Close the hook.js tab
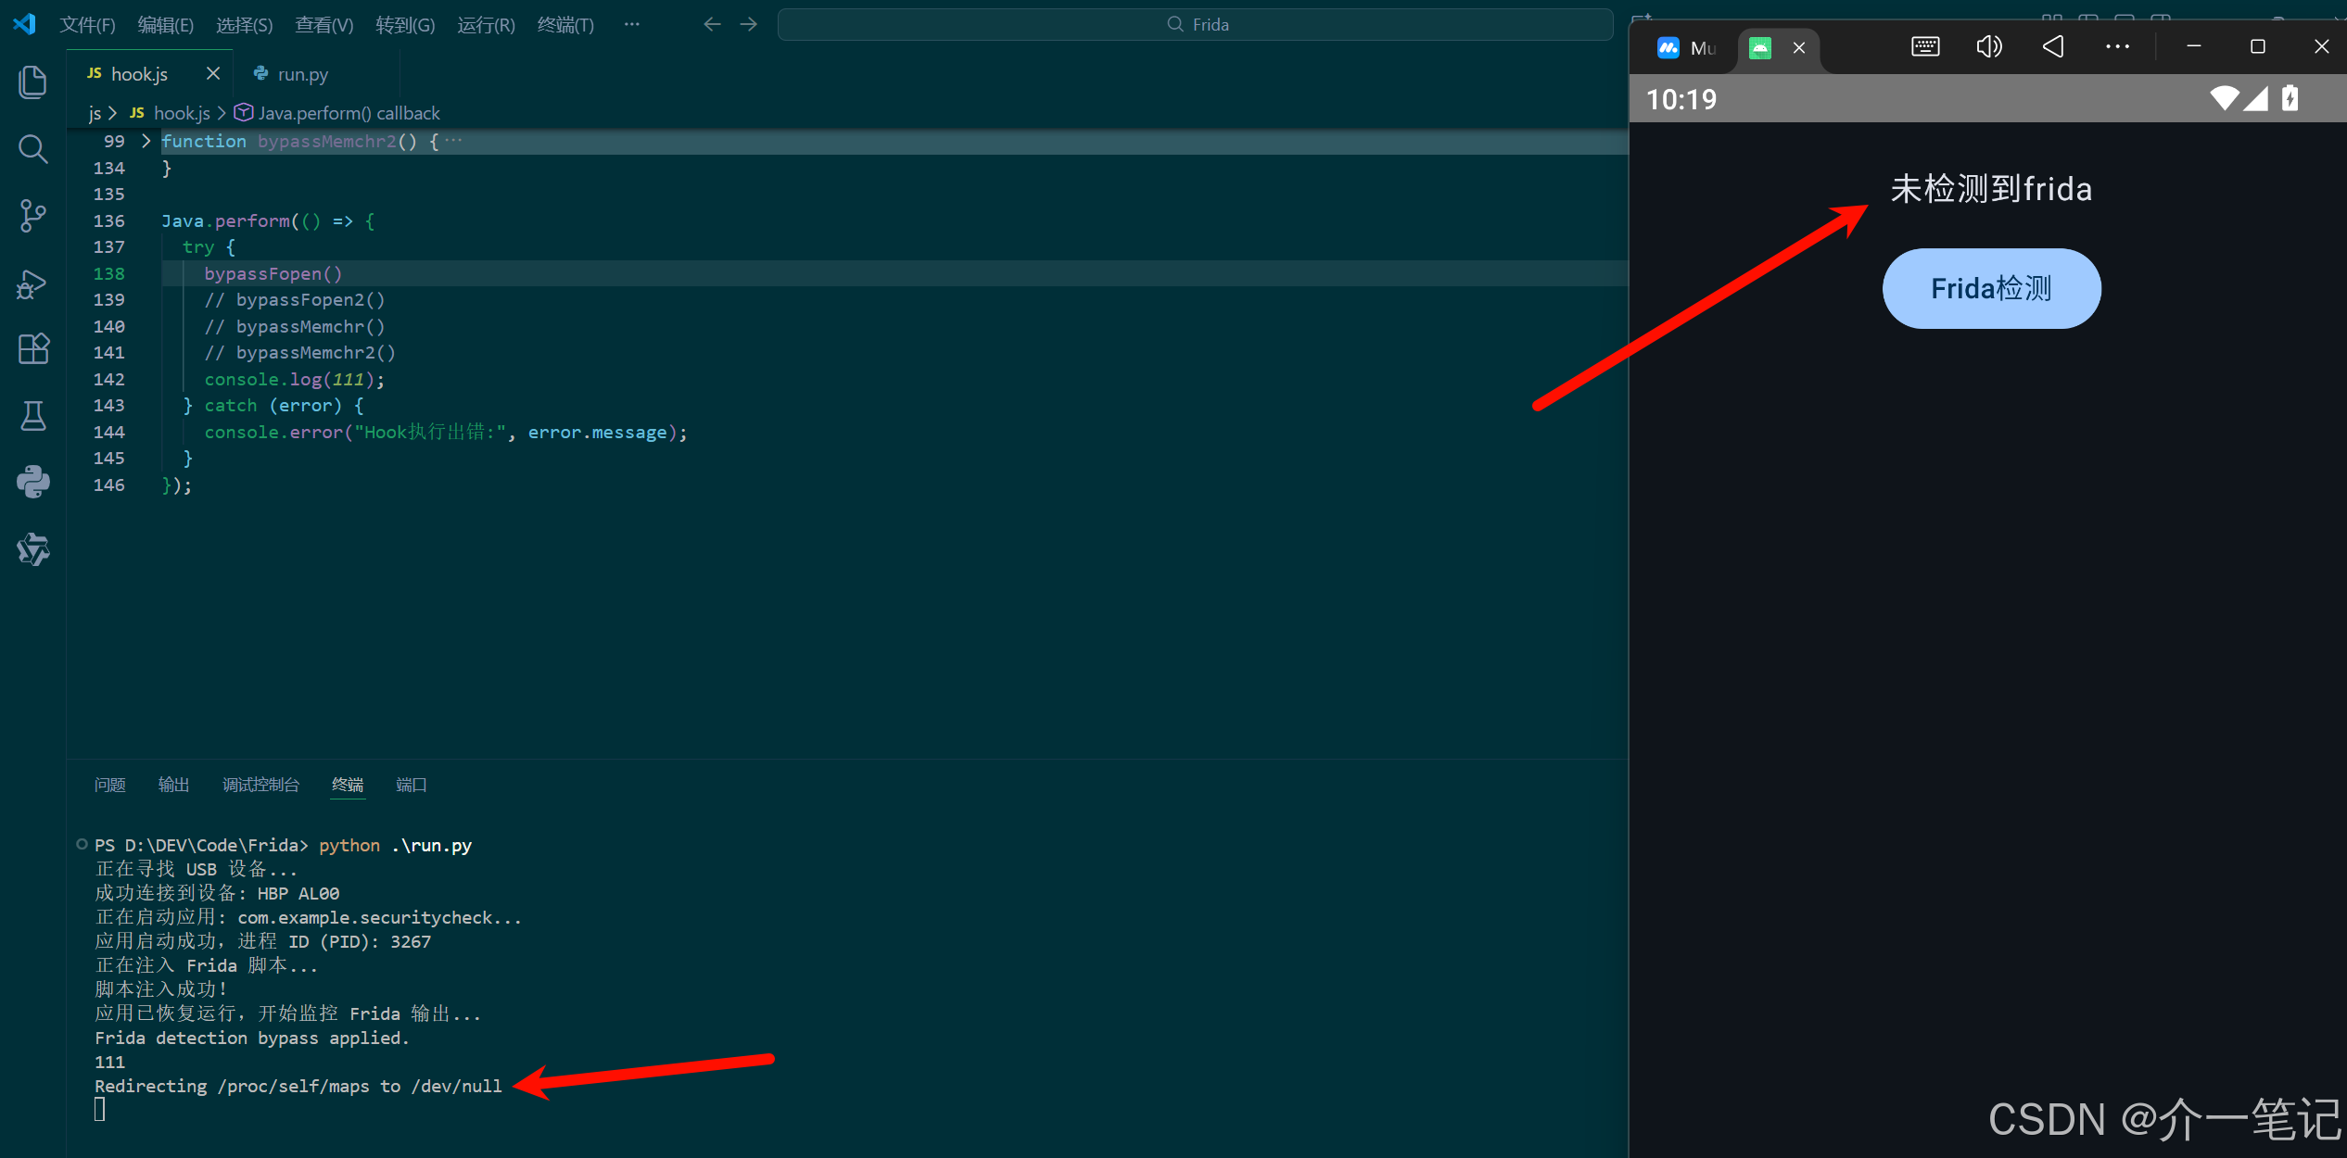This screenshot has width=2347, height=1158. pos(213,74)
